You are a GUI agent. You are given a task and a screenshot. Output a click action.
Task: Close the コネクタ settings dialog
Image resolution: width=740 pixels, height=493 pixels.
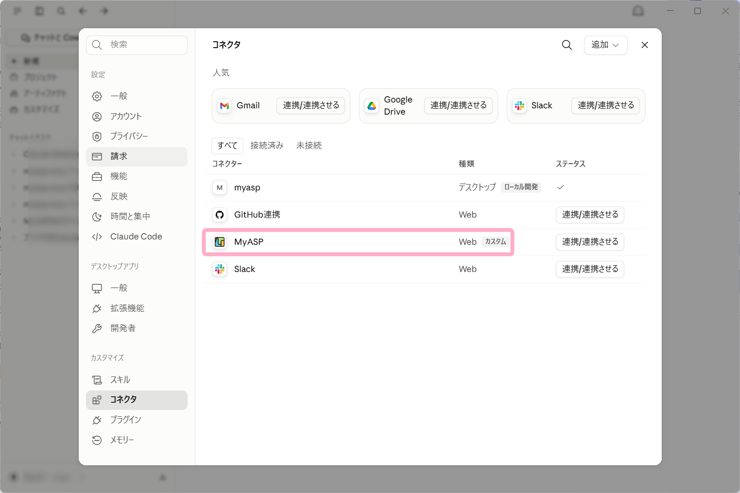click(x=645, y=45)
